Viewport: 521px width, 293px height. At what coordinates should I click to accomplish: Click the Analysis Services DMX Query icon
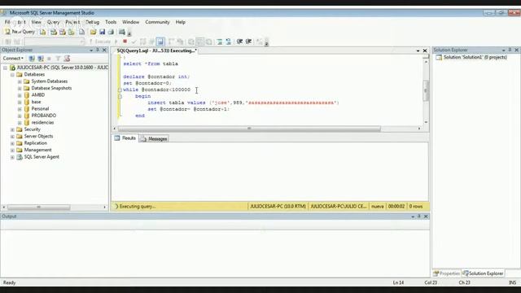point(63,32)
